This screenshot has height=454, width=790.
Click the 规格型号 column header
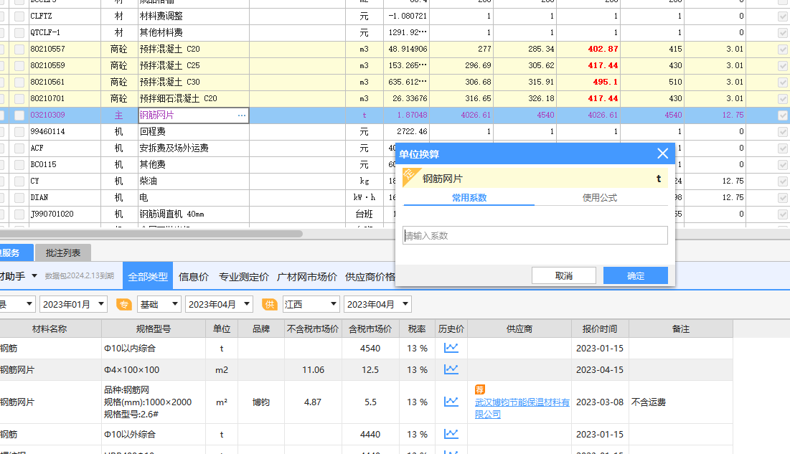coord(153,328)
